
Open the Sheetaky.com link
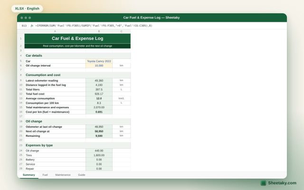tap(282, 183)
